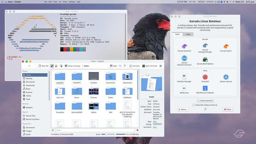Click New Tab in Dolphin toolbar
256x144 pixels.
(x=44, y=66)
